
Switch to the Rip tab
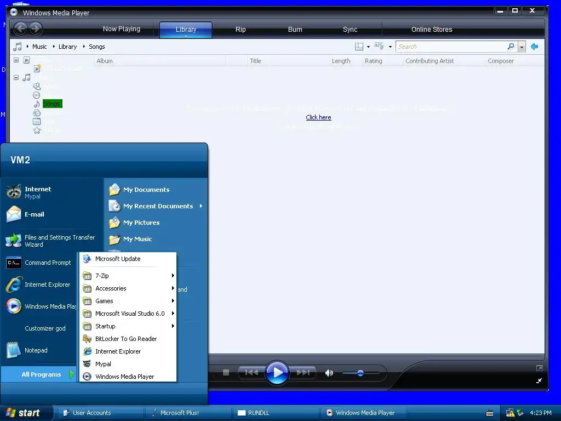(x=241, y=30)
